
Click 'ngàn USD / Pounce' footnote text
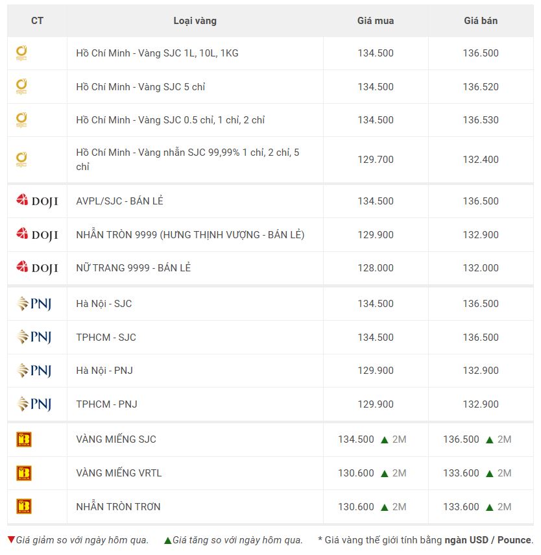(x=488, y=540)
